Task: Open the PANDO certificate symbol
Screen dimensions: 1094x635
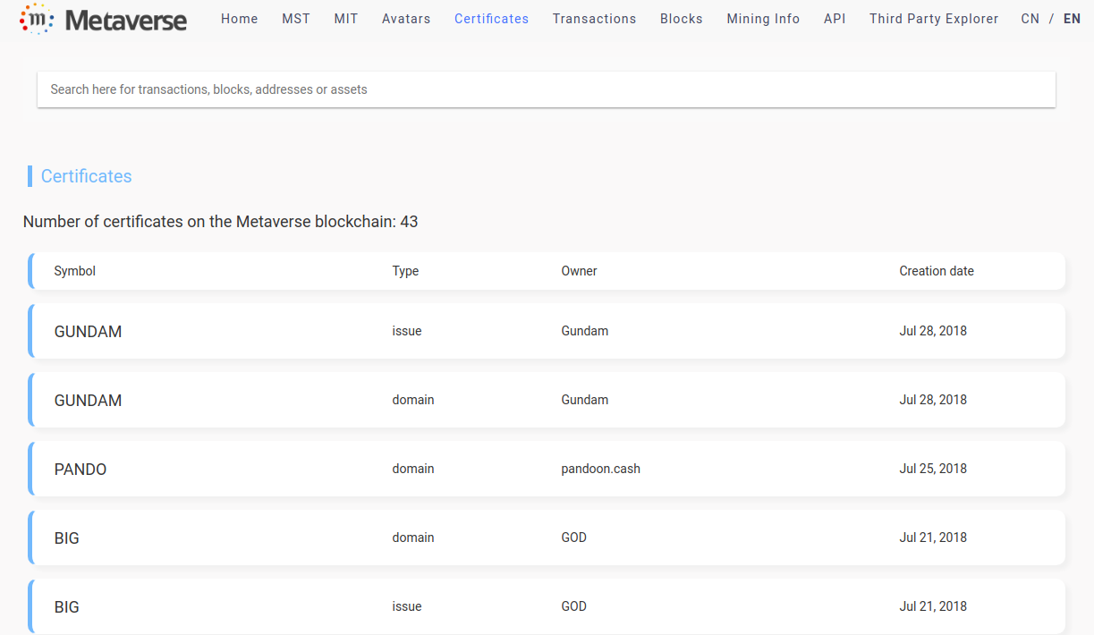Action: coord(81,470)
